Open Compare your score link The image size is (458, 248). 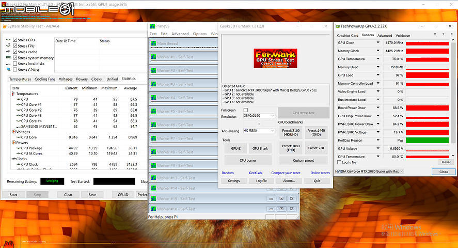click(286, 173)
